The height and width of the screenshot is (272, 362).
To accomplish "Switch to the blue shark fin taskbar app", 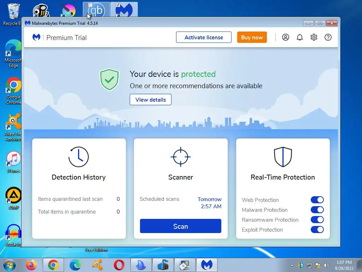I will [141, 265].
